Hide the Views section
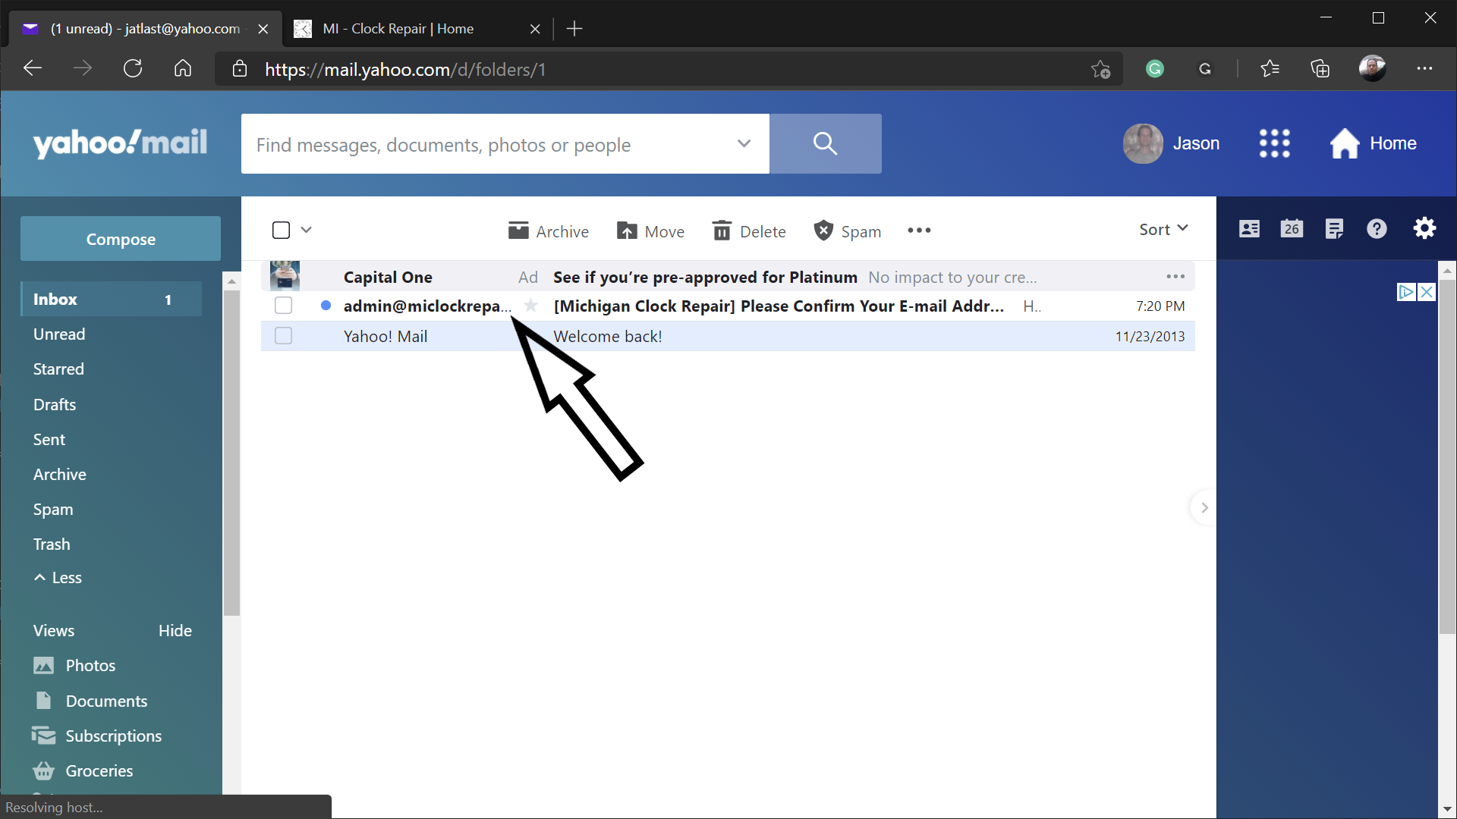 click(175, 631)
